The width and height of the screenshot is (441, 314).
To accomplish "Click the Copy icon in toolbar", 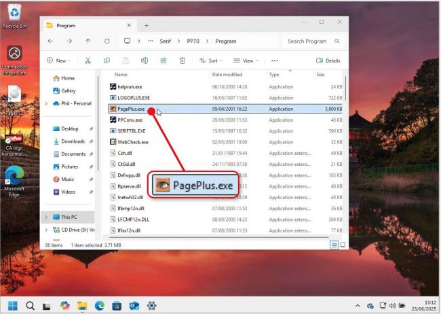I will click(107, 60).
